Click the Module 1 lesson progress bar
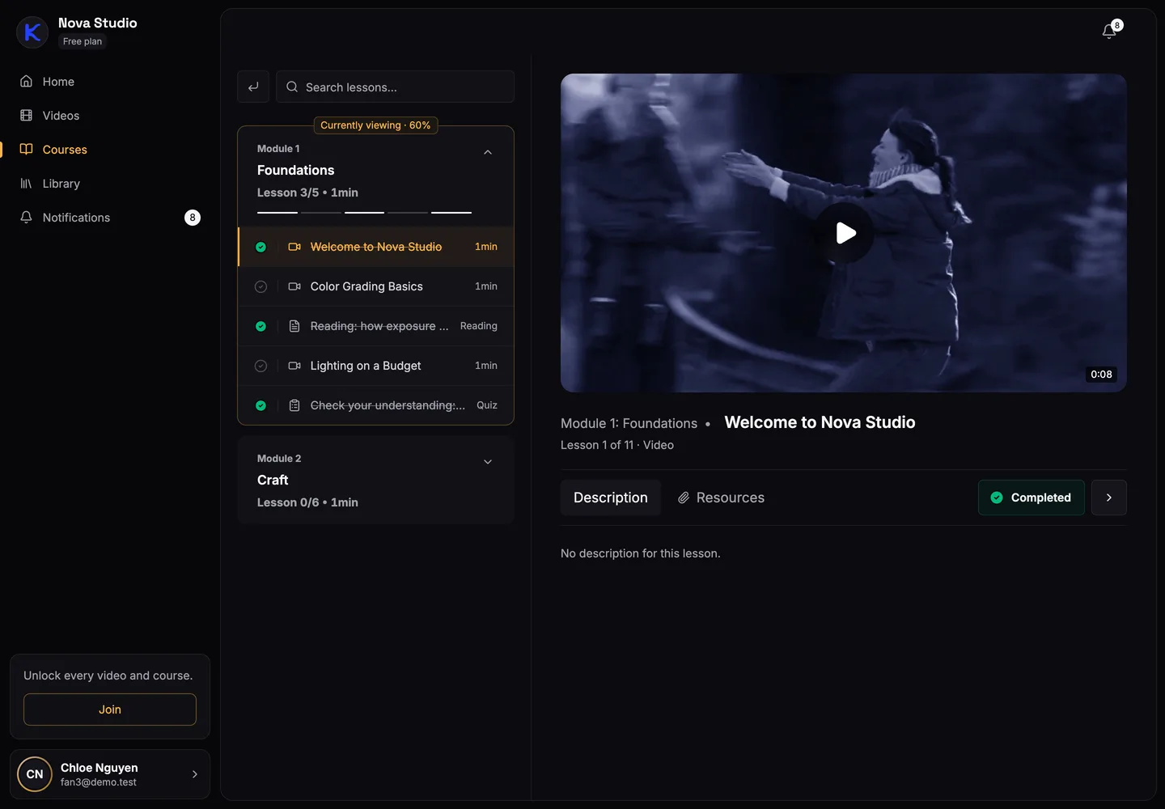The image size is (1165, 809). tap(364, 213)
